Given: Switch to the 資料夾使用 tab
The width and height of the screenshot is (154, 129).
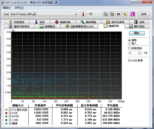Looking at the screenshot, I should [115, 22].
